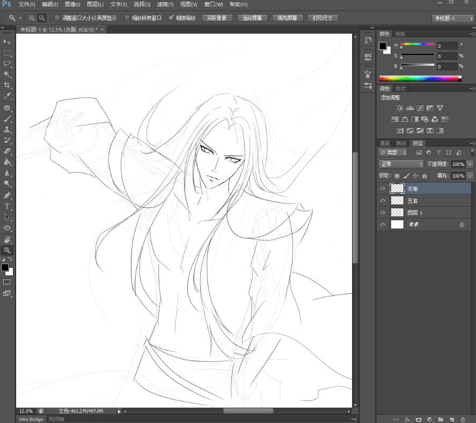Viewport: 476px width, 423px height.
Task: Add Brightness/Contrast adjustment
Action: [400, 108]
